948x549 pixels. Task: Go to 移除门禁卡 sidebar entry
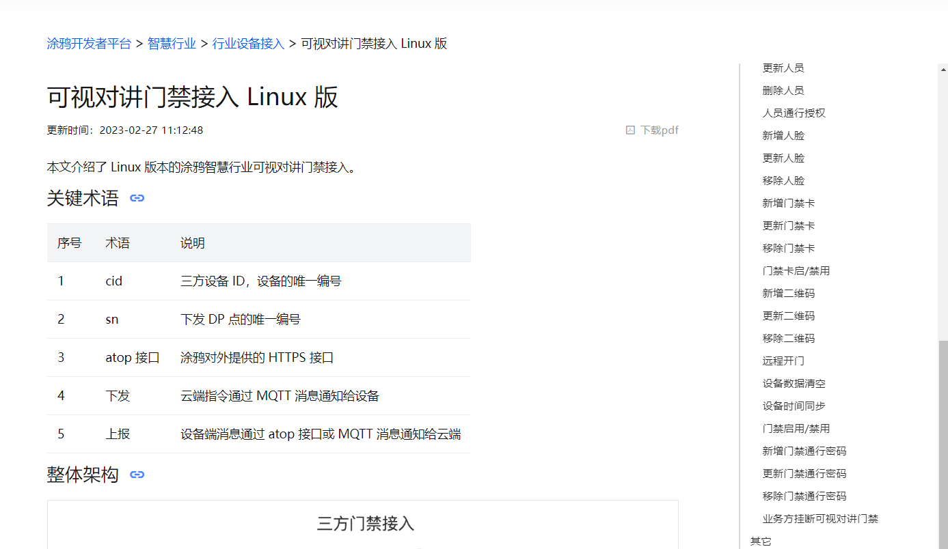coord(789,248)
